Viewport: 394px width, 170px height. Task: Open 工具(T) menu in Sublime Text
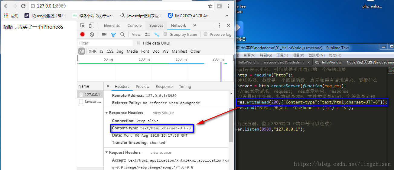[x=282, y=55]
